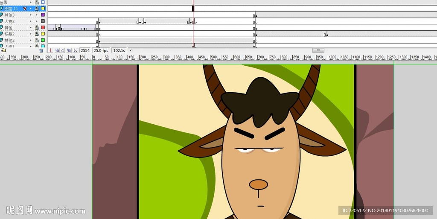
Task: Toggle the lock on layer 其他2
Action: 37,40
